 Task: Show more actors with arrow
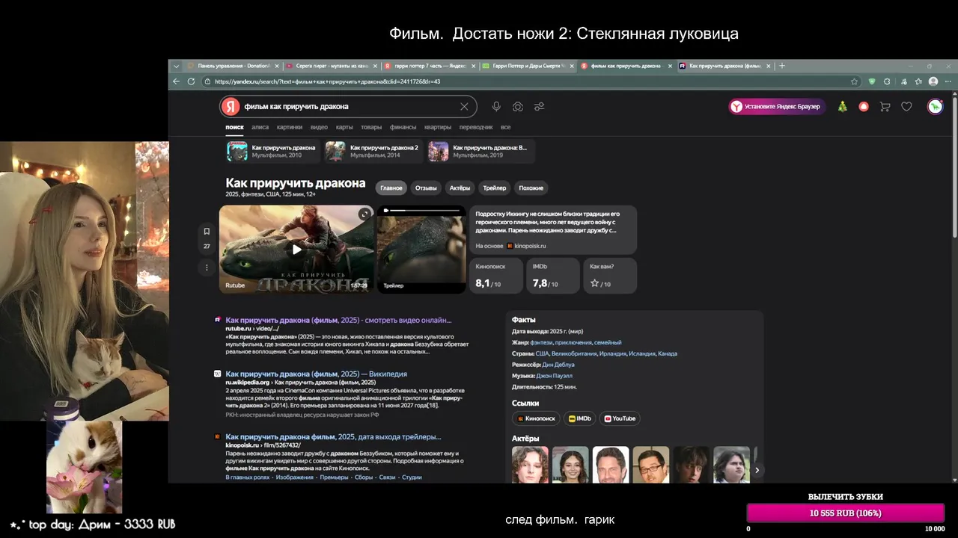click(x=757, y=470)
